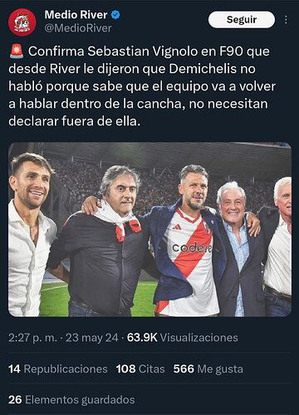The width and height of the screenshot is (299, 415).
Task: Follow the account with Seguir button
Action: (x=242, y=20)
